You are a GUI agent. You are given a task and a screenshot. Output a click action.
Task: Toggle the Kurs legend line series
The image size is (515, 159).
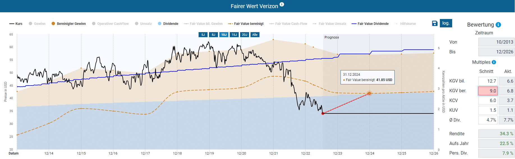click(16, 24)
